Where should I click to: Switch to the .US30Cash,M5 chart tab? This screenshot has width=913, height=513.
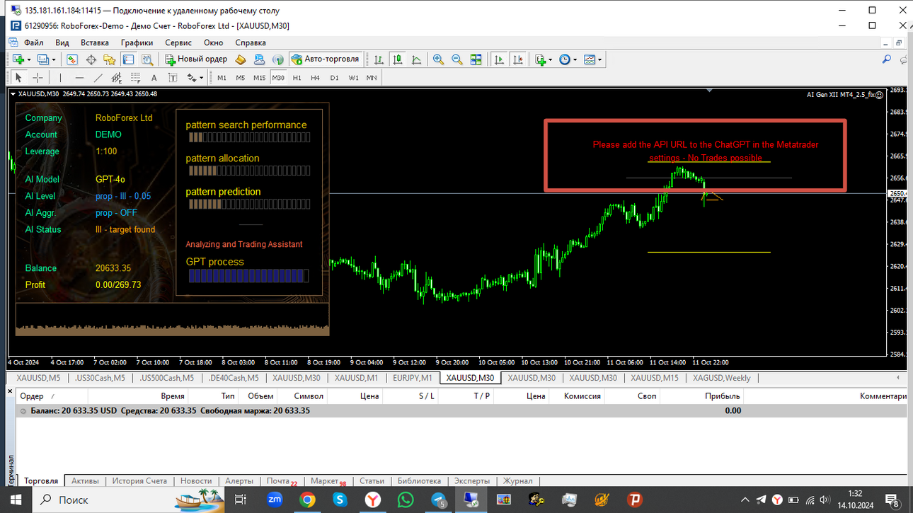100,378
